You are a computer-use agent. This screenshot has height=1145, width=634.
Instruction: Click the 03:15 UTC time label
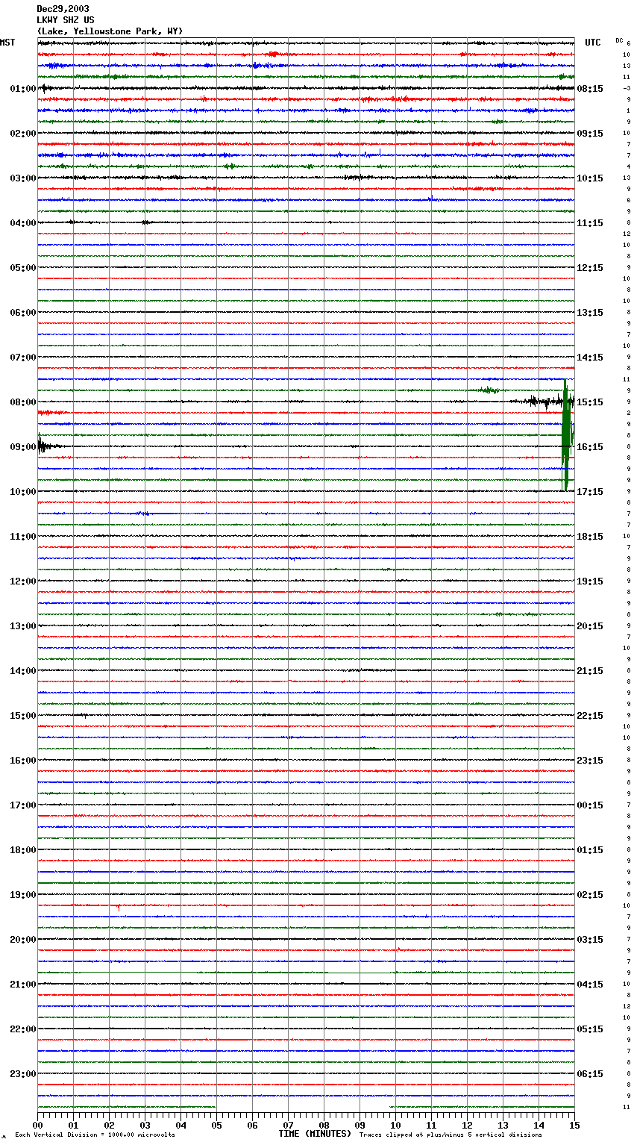[590, 940]
